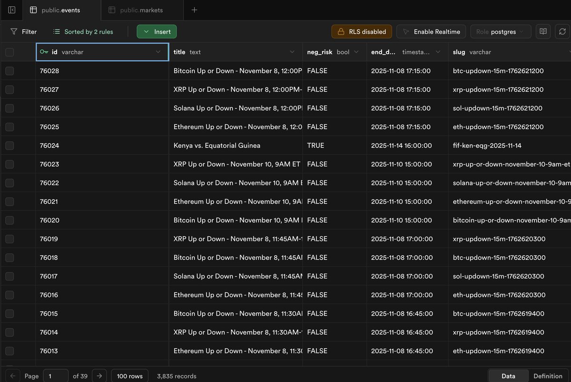Select row 76028 checkbox
Viewport: 571px width, 382px height.
click(x=10, y=71)
